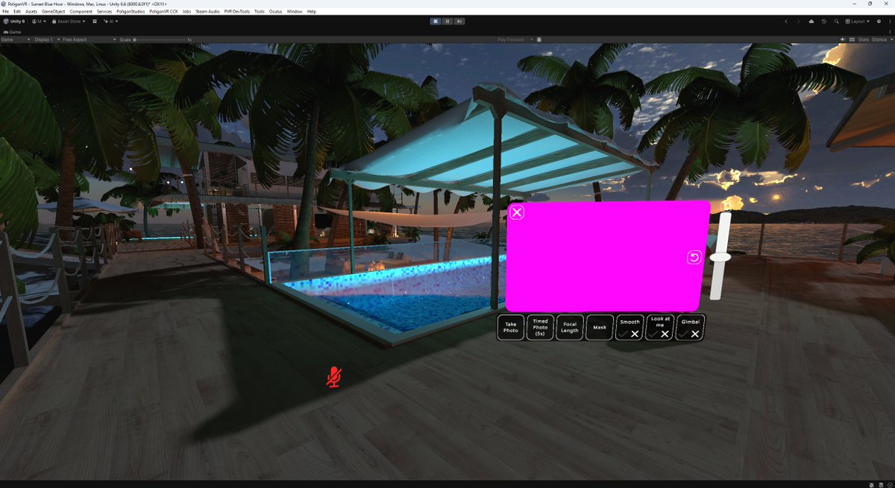The width and height of the screenshot is (895, 488).
Task: Open the Unity toolbar search icon
Action: click(x=836, y=22)
